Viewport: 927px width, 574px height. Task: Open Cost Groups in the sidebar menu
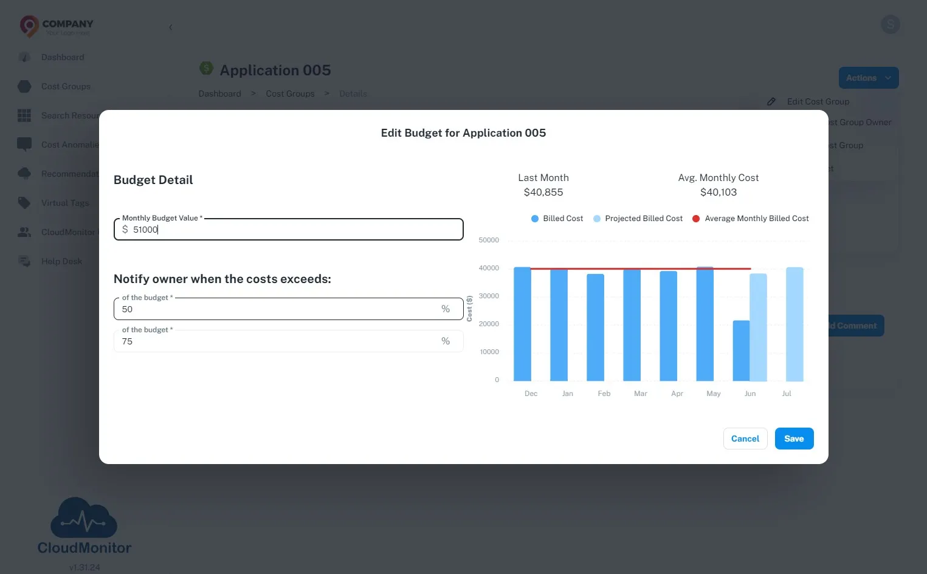coord(66,86)
